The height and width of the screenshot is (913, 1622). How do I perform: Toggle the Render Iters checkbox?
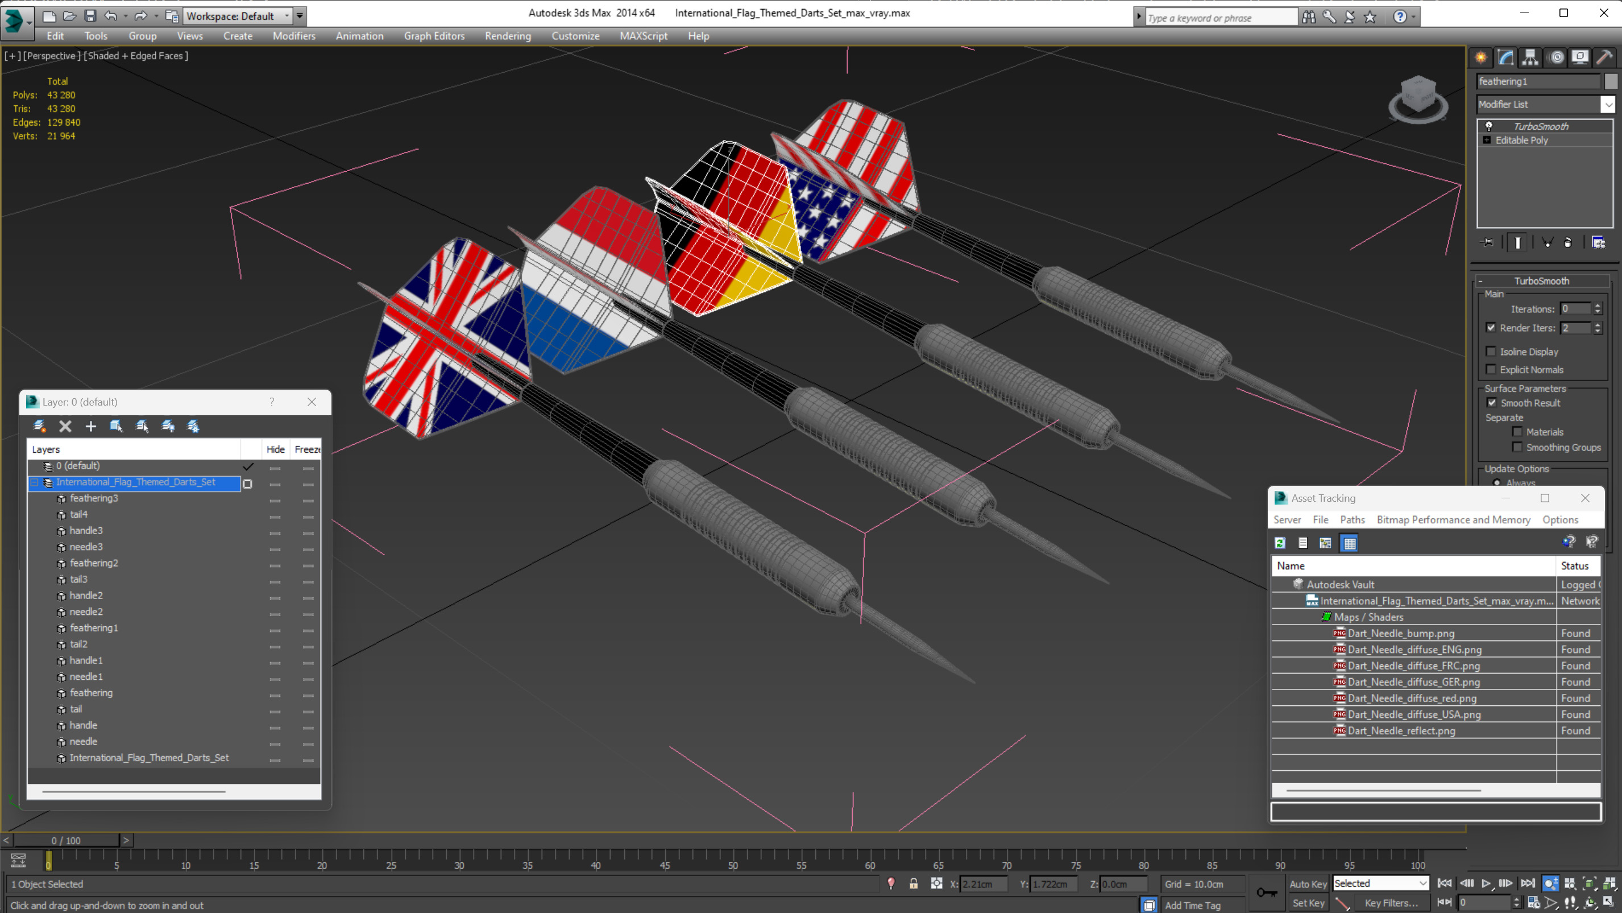coord(1491,328)
